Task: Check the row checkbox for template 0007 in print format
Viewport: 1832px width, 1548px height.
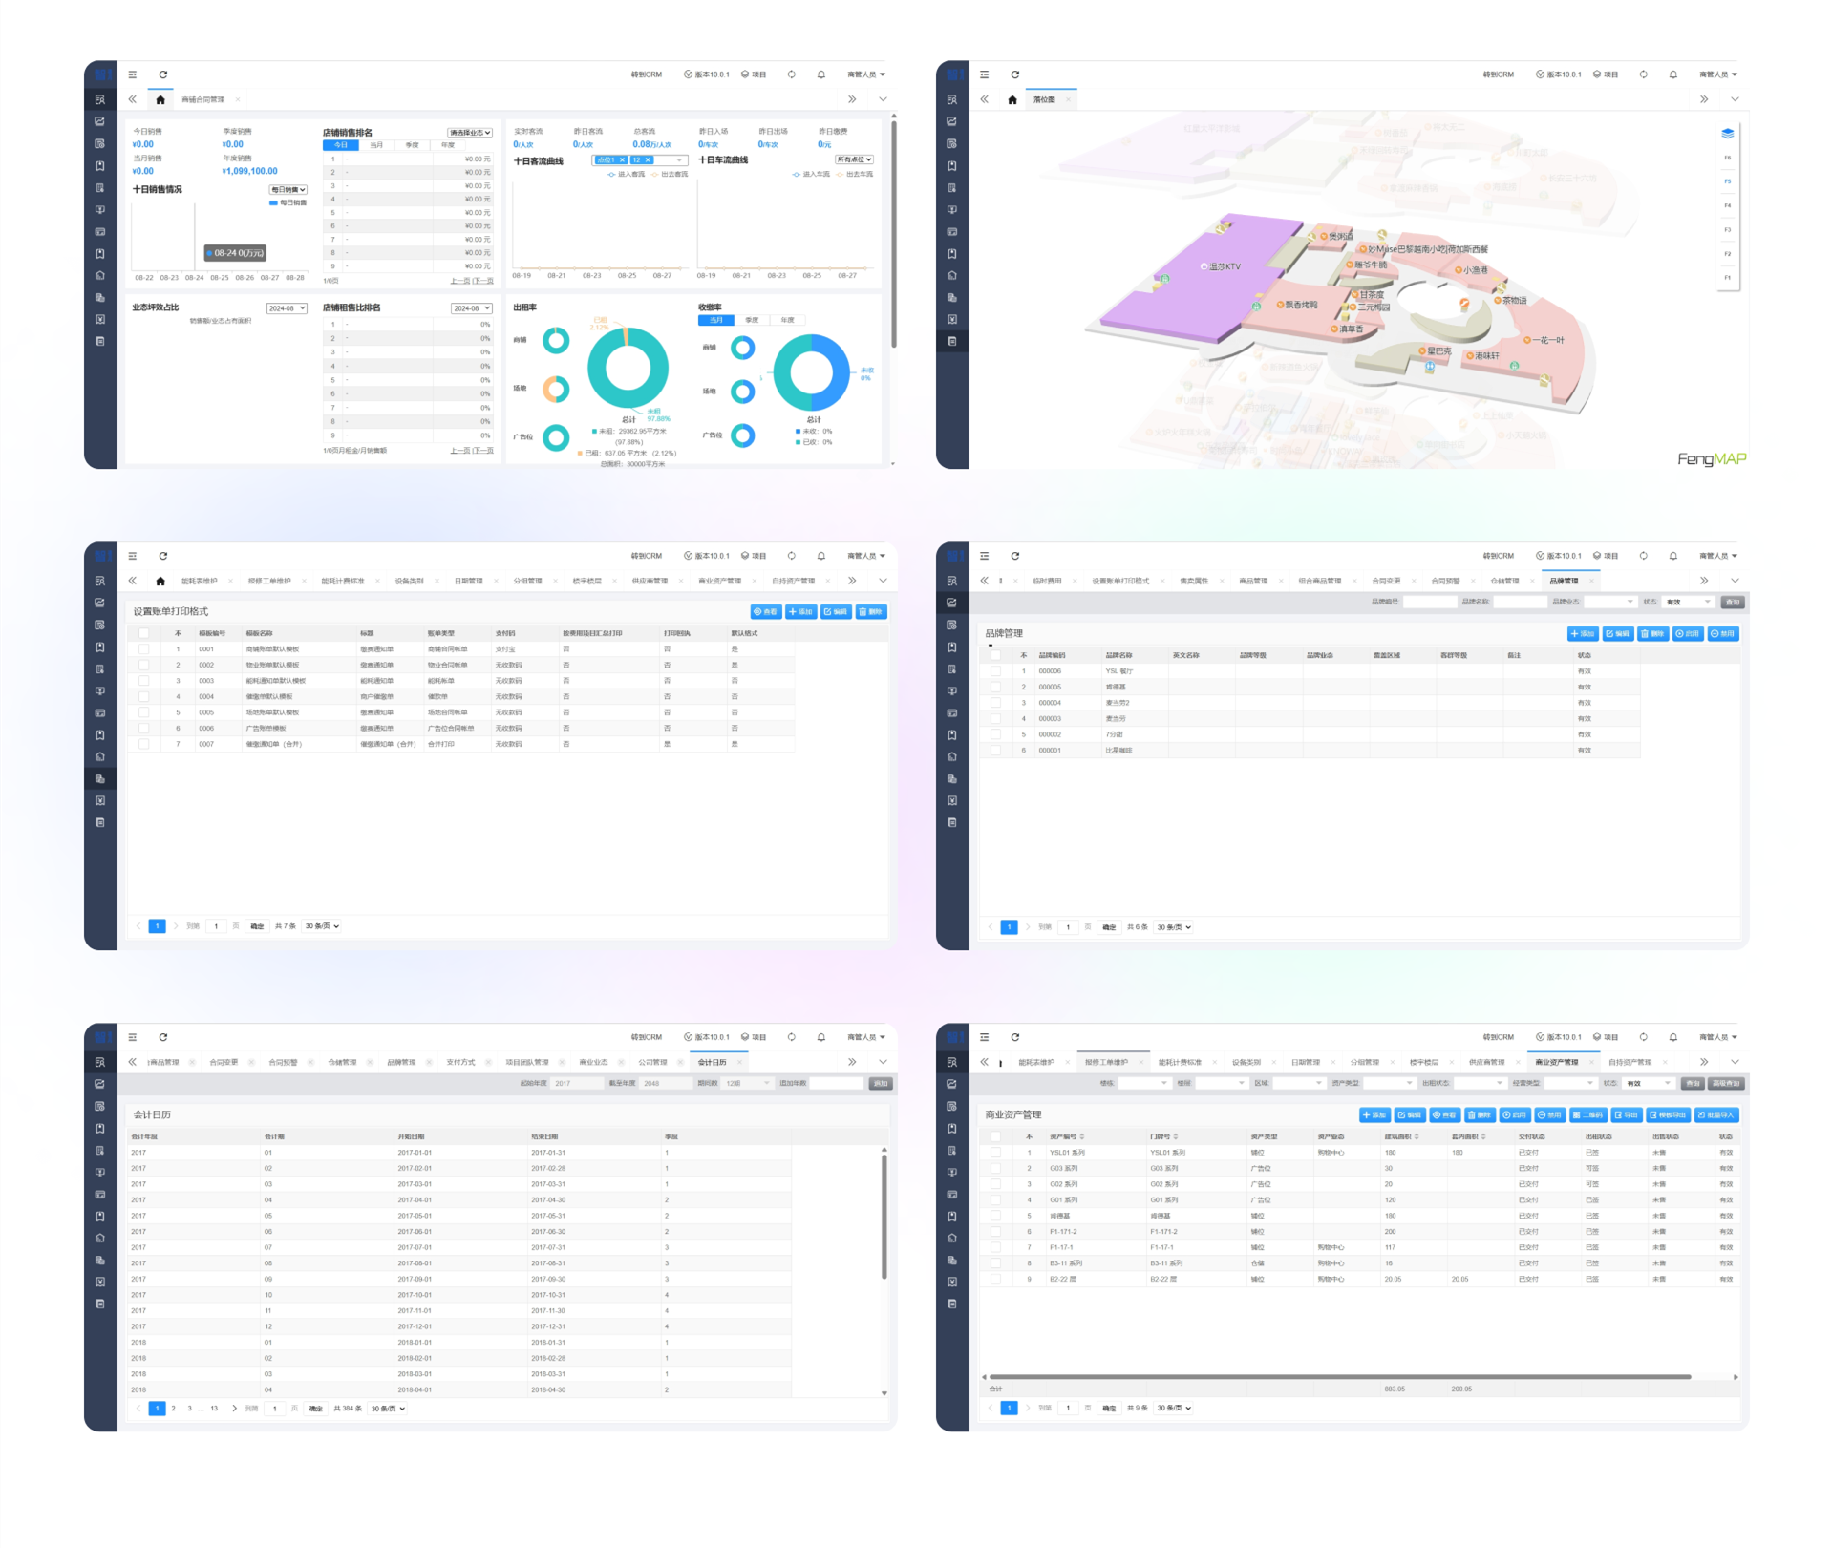Action: [143, 744]
